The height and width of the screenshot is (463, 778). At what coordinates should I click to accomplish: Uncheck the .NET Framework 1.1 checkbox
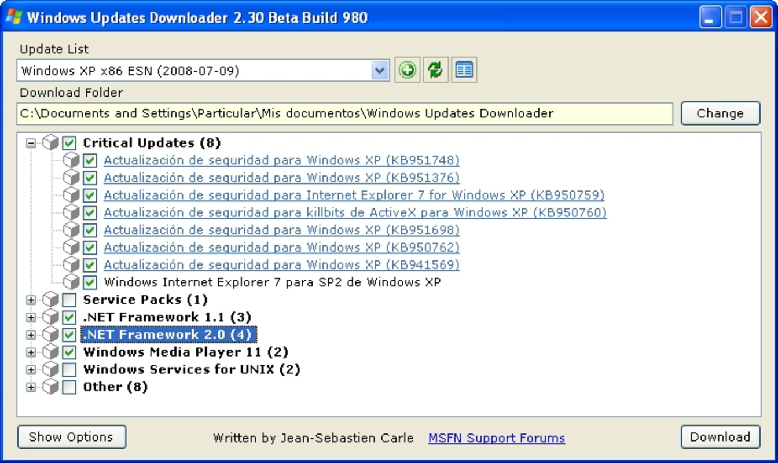click(69, 317)
